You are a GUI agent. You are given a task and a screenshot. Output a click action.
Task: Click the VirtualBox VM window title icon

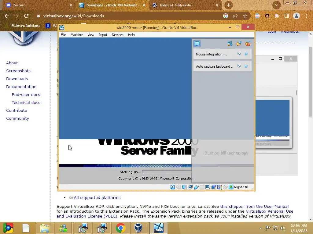click(62, 27)
